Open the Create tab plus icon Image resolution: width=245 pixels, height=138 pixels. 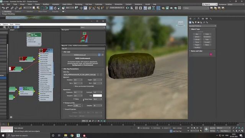190,19
